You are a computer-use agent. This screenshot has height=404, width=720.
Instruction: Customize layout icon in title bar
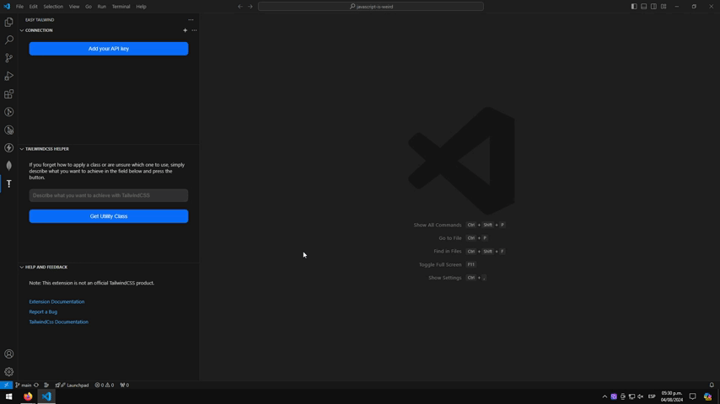pos(664,7)
